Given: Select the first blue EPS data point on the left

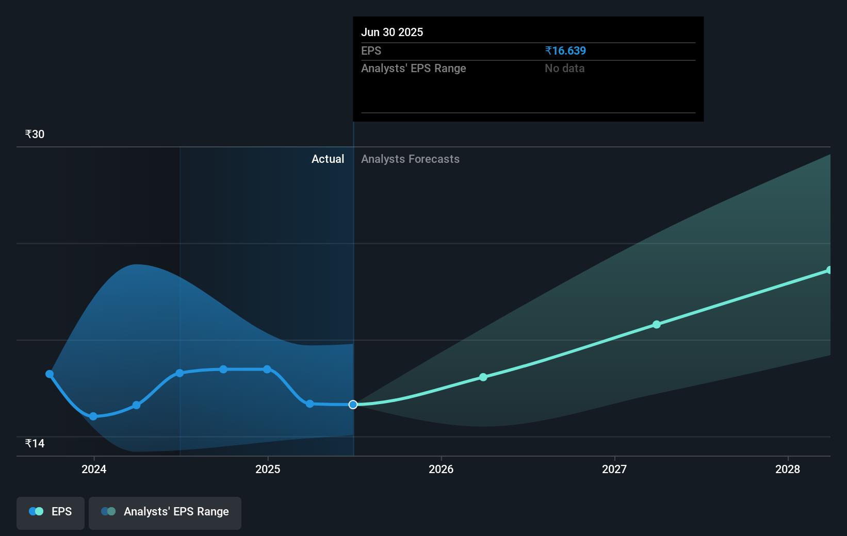Looking at the screenshot, I should (x=49, y=374).
